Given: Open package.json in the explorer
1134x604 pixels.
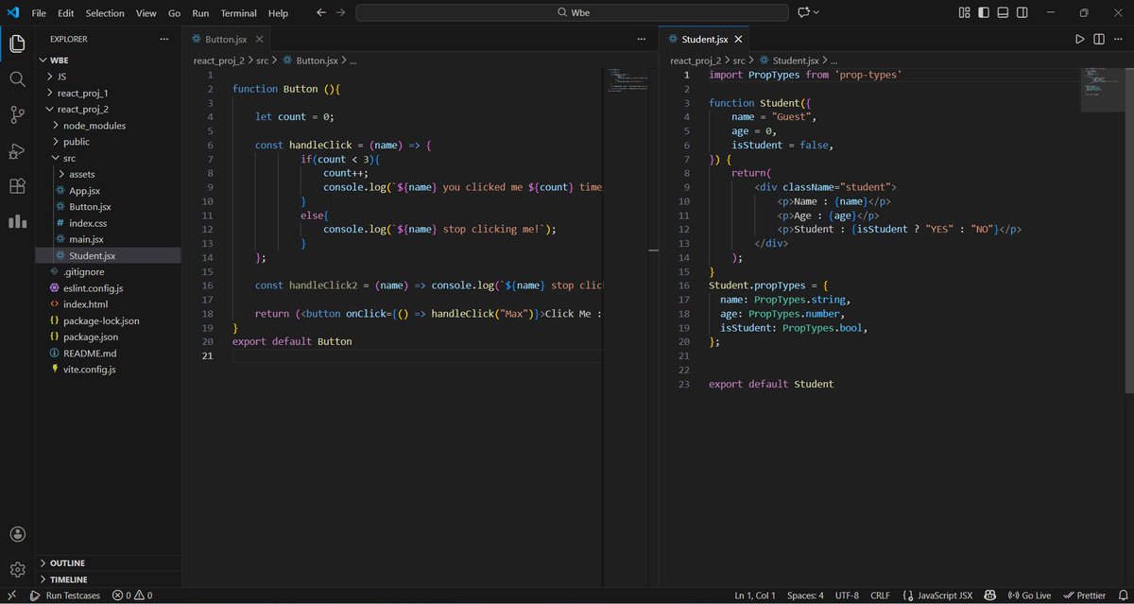Looking at the screenshot, I should 109,337.
